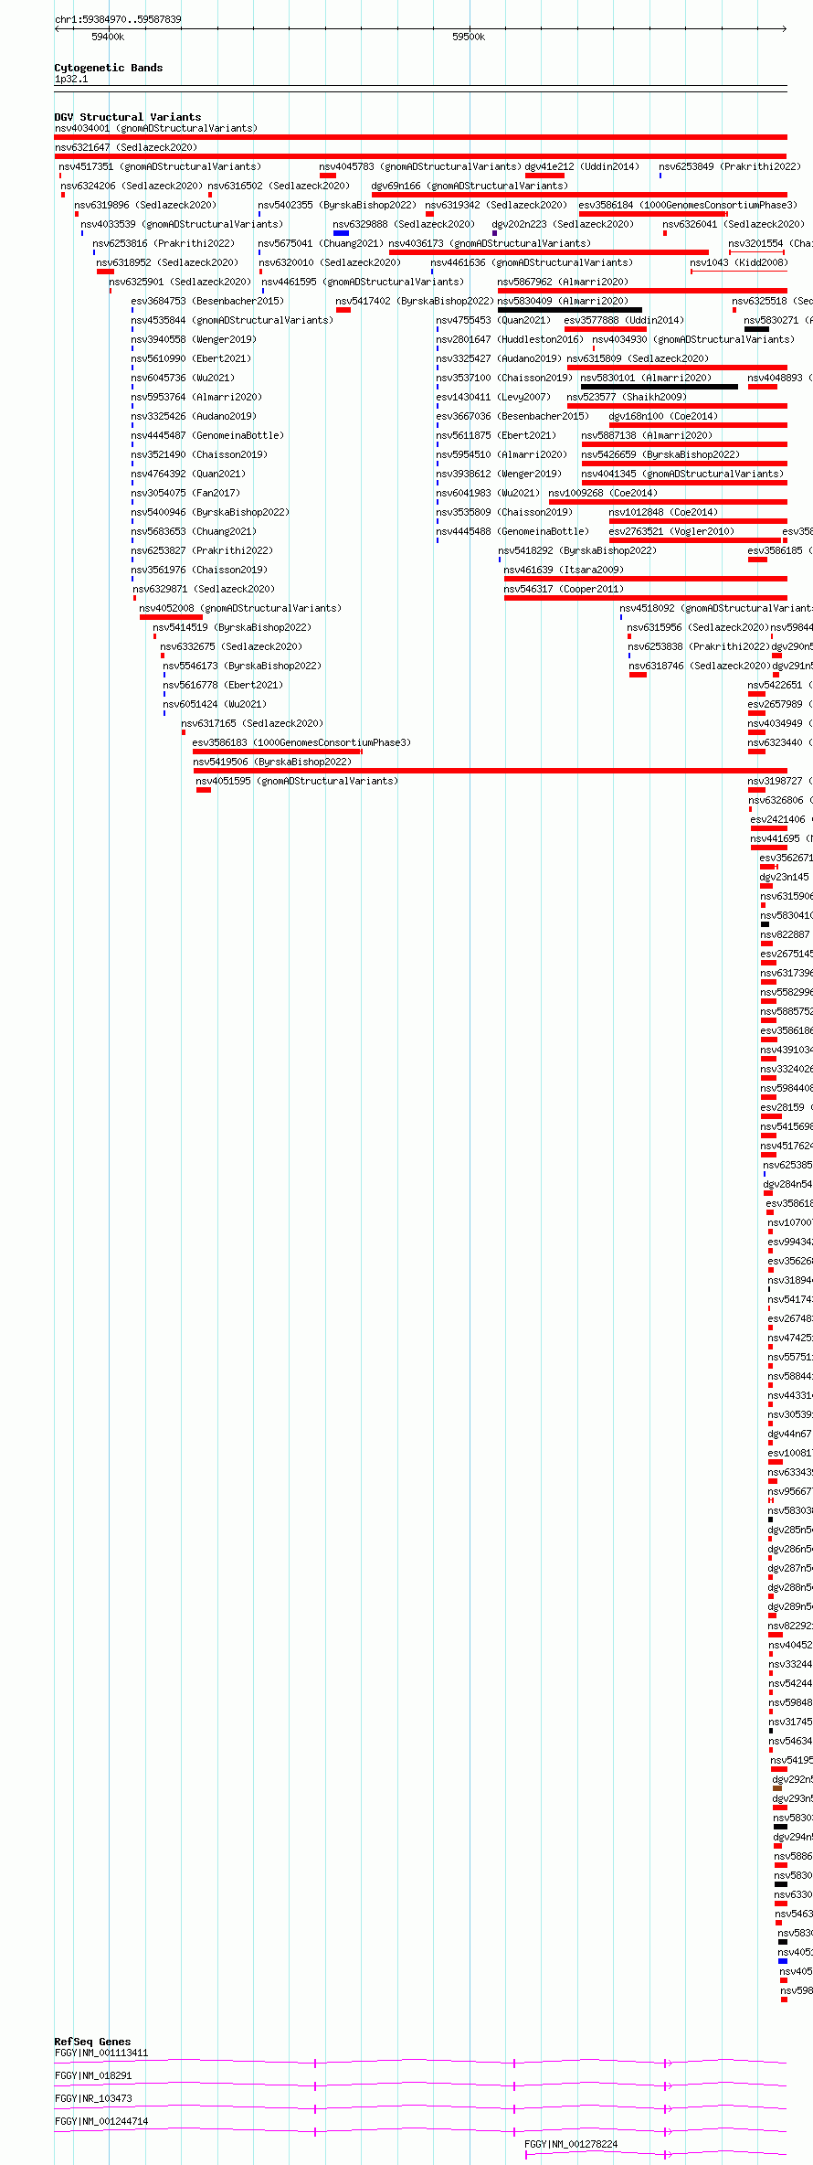The width and height of the screenshot is (813, 2165).
Task: Click nsv5867962 (Almarri2020) label
Action: click(x=563, y=282)
